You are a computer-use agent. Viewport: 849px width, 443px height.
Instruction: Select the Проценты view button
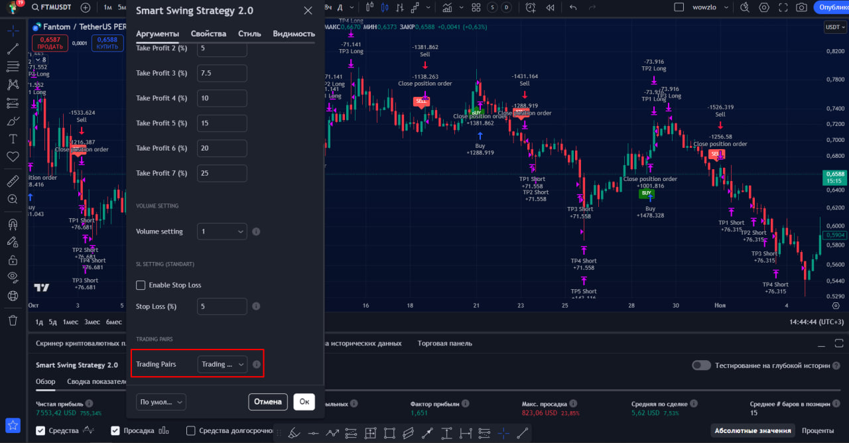(x=817, y=431)
